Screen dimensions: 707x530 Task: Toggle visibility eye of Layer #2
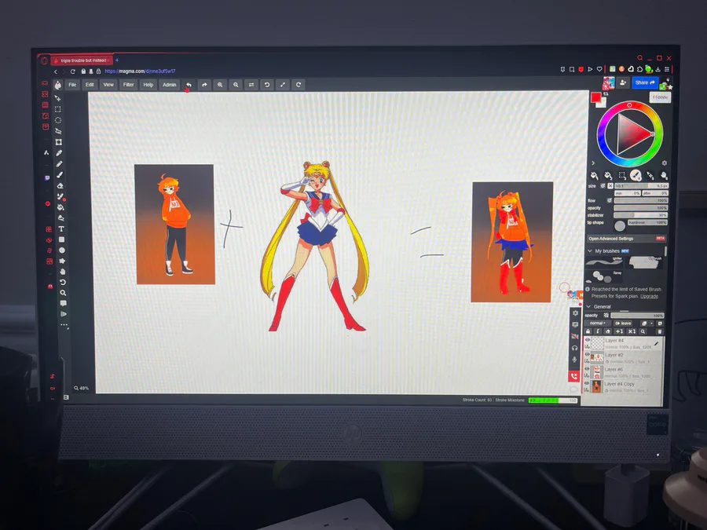coord(587,355)
